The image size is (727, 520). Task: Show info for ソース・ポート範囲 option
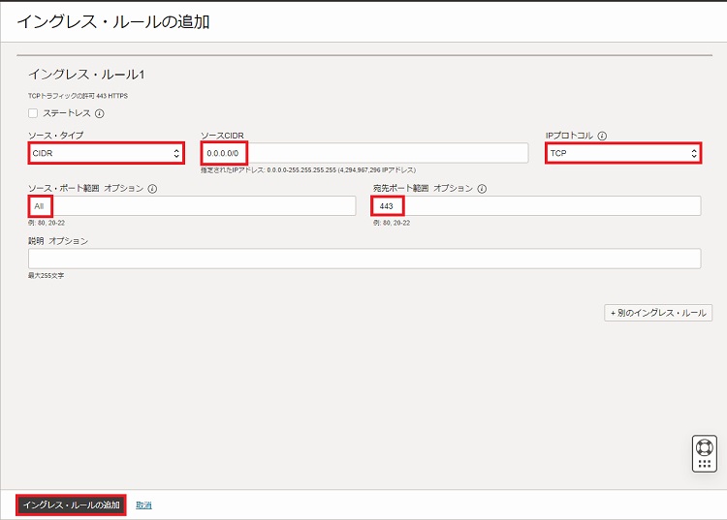(152, 189)
